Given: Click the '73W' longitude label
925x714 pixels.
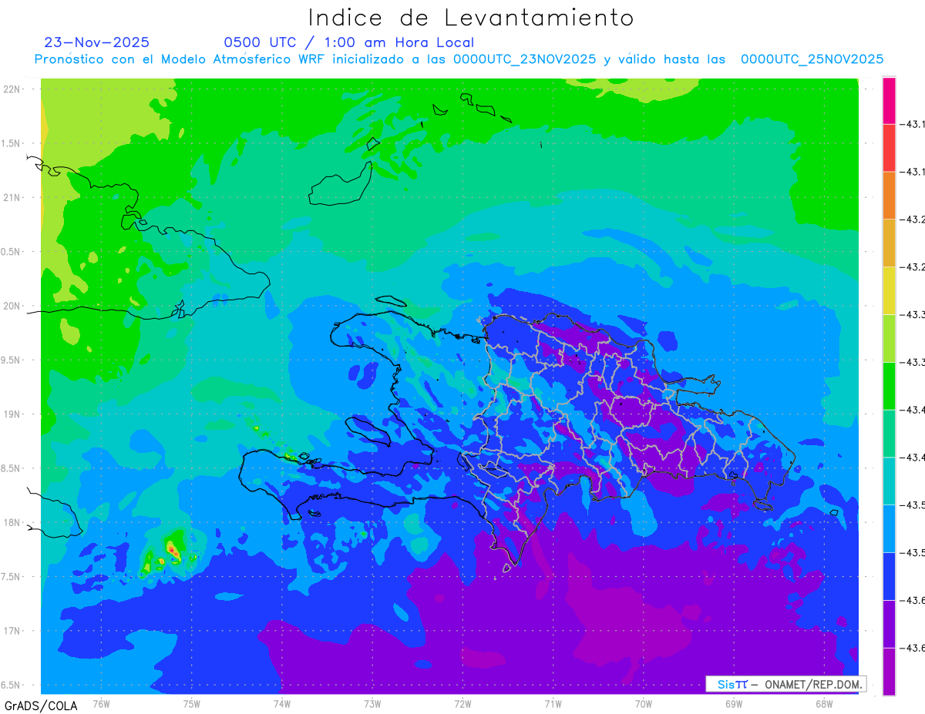Looking at the screenshot, I should [372, 703].
